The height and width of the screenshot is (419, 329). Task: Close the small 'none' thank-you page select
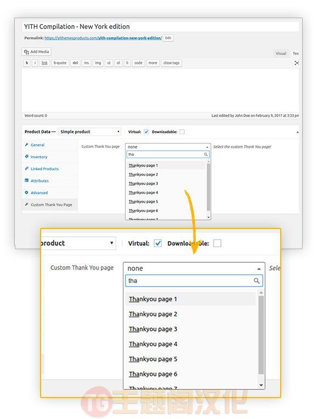(168, 147)
